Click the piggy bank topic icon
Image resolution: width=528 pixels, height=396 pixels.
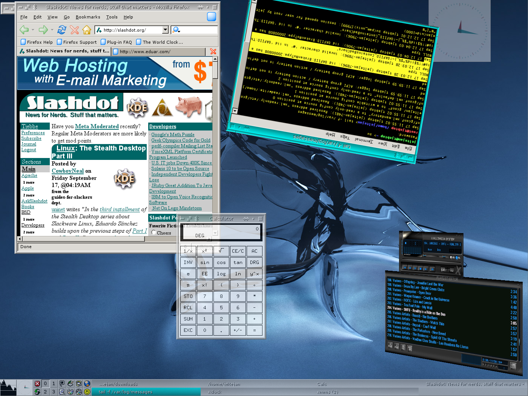coord(189,107)
